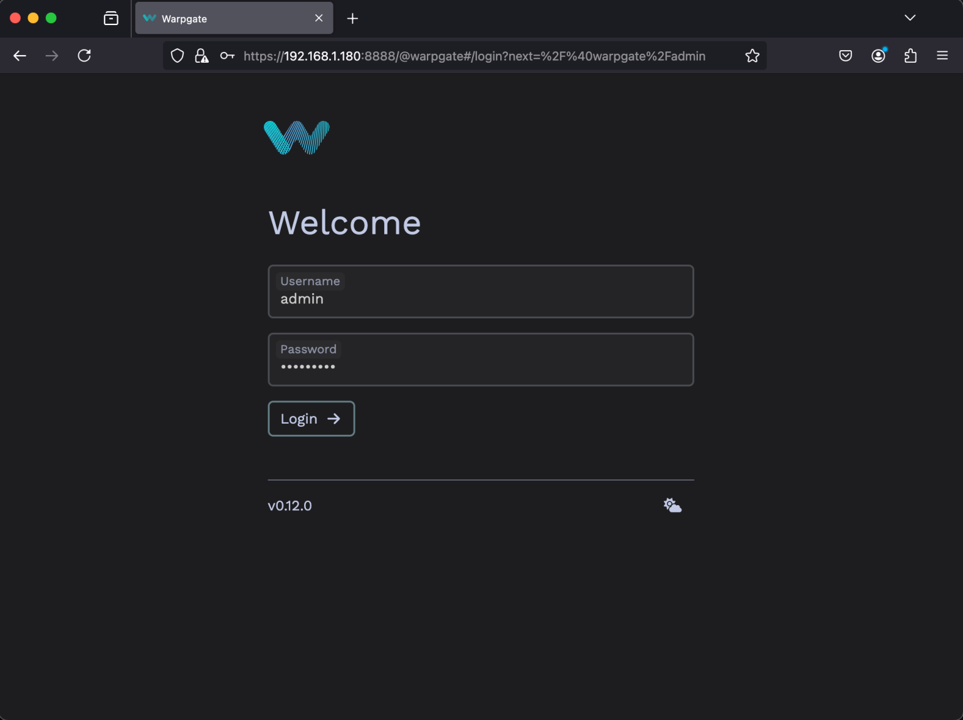Open saved logins via the key icon
Screen dimensions: 963x720
tap(226, 56)
